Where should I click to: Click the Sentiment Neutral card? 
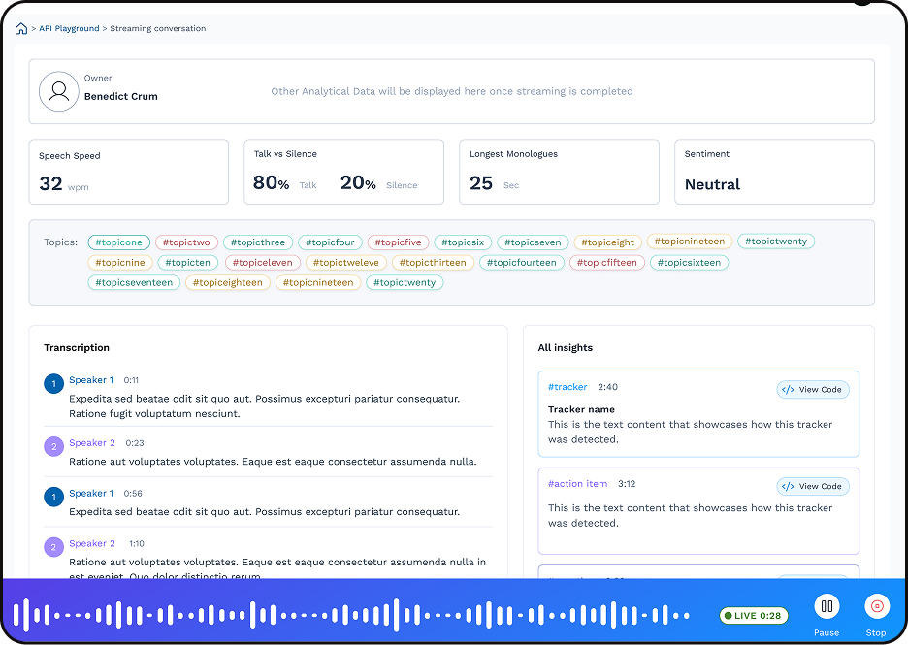tap(774, 173)
